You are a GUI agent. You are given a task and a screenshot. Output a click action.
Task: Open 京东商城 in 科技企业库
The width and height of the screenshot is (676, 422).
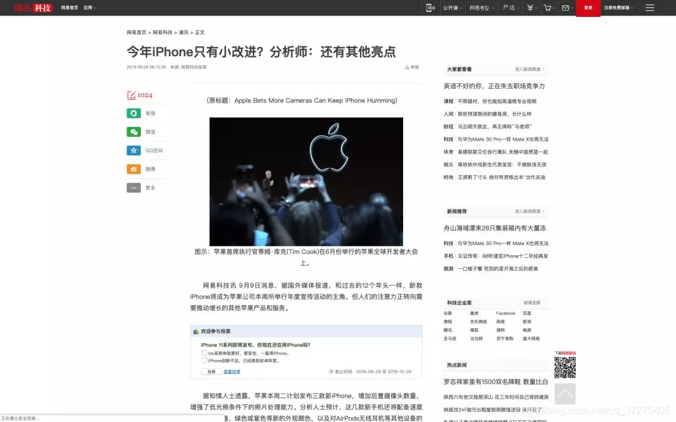tap(478, 322)
